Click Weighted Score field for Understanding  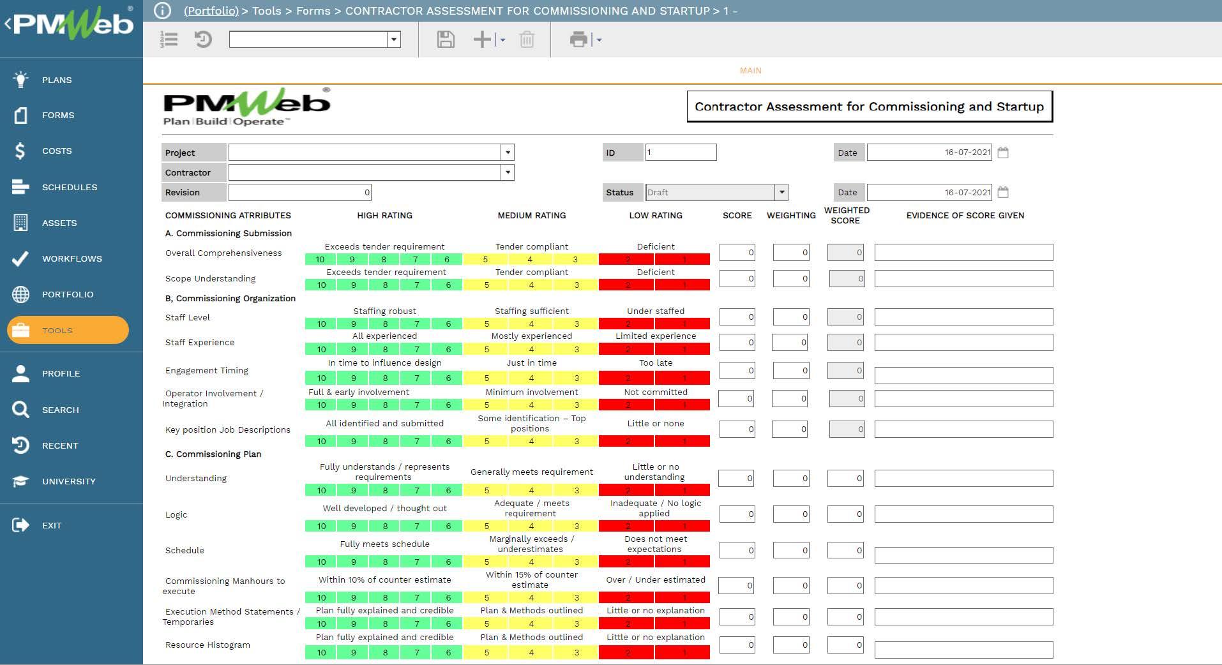click(845, 478)
